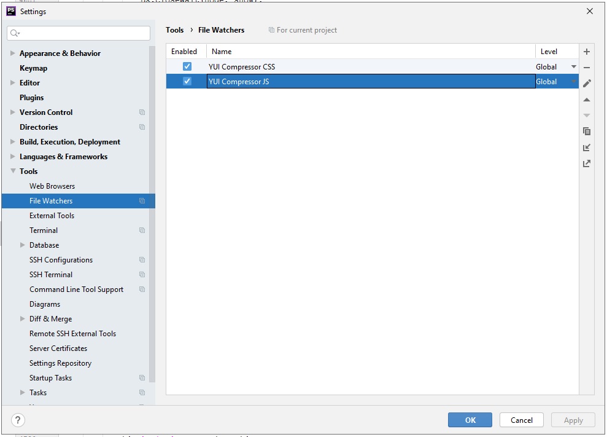The height and width of the screenshot is (437, 607).
Task: Click the project-level icon beside File Watchers
Action: pos(142,200)
